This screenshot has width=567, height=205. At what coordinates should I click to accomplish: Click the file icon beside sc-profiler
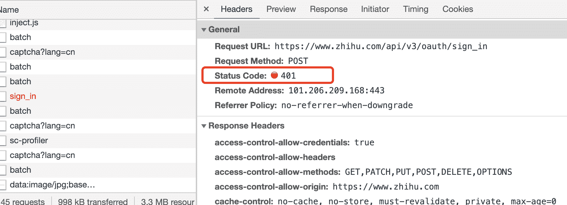click(3, 140)
